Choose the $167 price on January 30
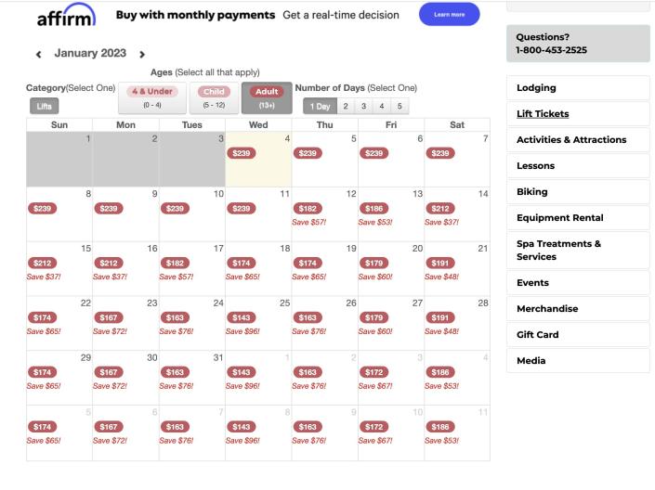 [109, 371]
